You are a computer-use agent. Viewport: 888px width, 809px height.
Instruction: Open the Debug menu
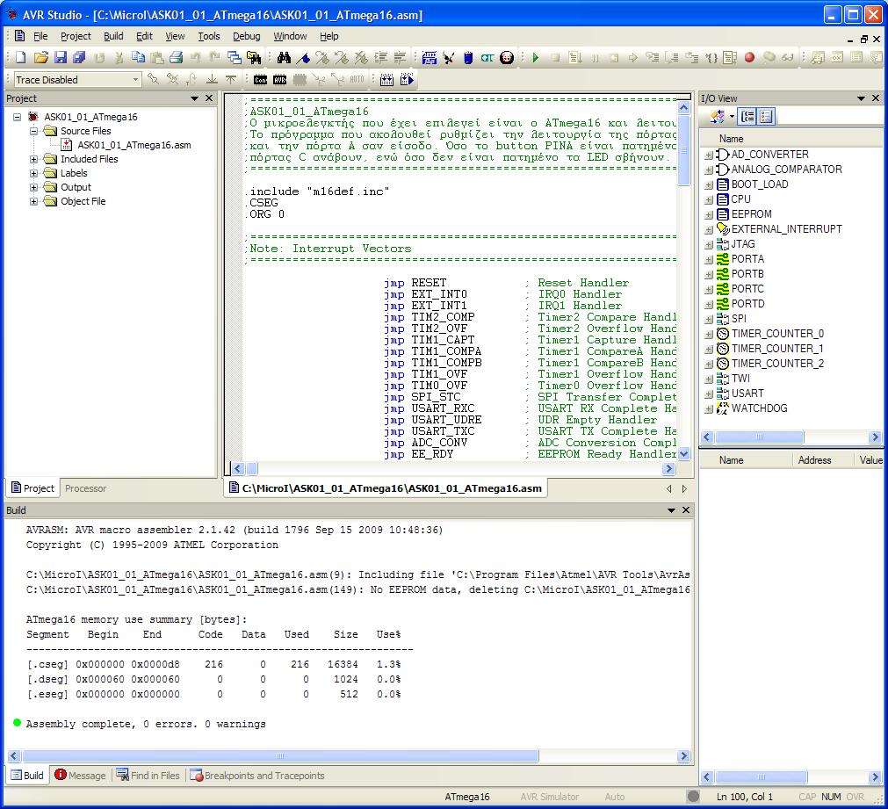point(246,36)
